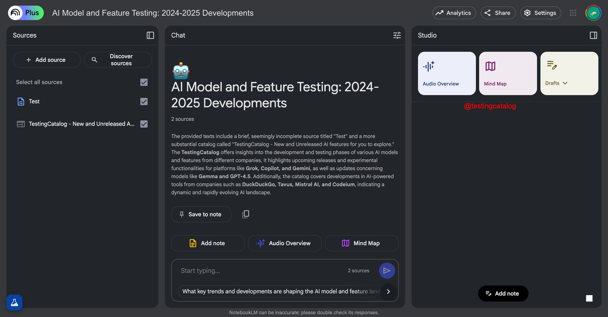Toggle Select all sources checkbox
The height and width of the screenshot is (317, 608).
(144, 82)
